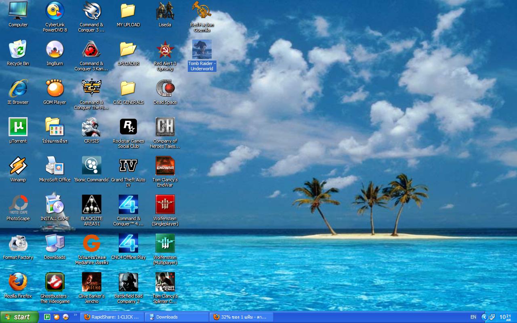Click the โปรแกรมอื่นๆ folder icon
Screen dimensions: 517x323
click(55, 127)
